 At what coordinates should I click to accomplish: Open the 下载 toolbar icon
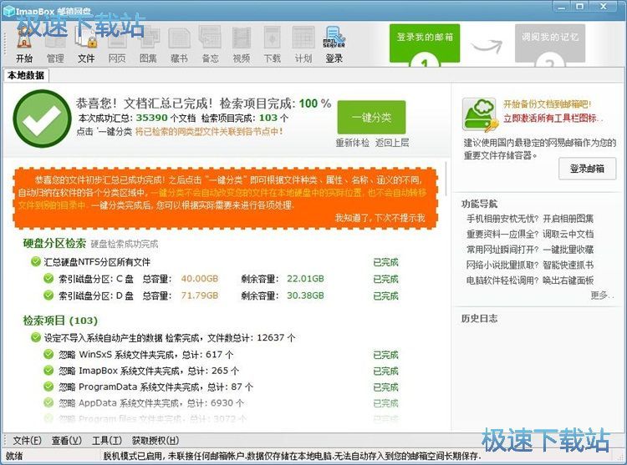(x=272, y=45)
